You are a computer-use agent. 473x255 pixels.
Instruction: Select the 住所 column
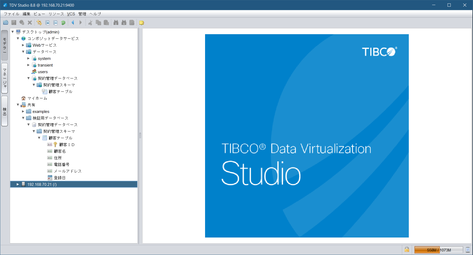58,158
